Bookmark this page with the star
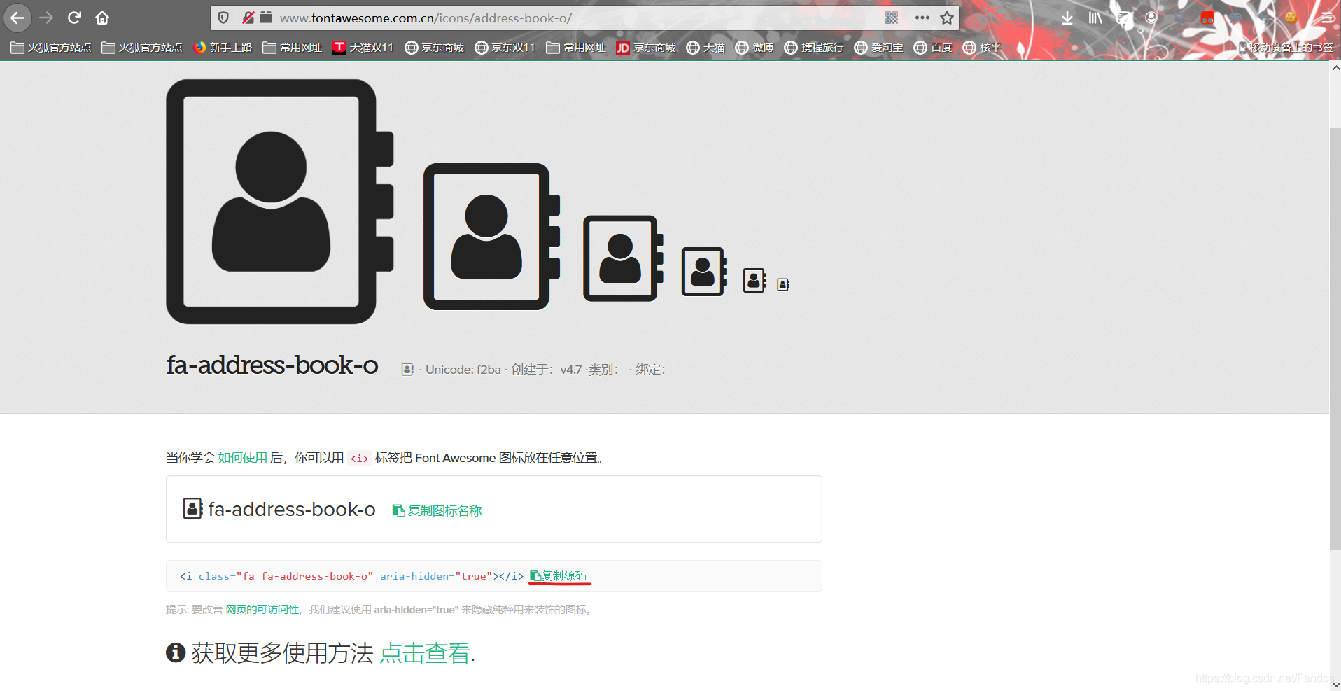The image size is (1341, 691). pyautogui.click(x=947, y=18)
